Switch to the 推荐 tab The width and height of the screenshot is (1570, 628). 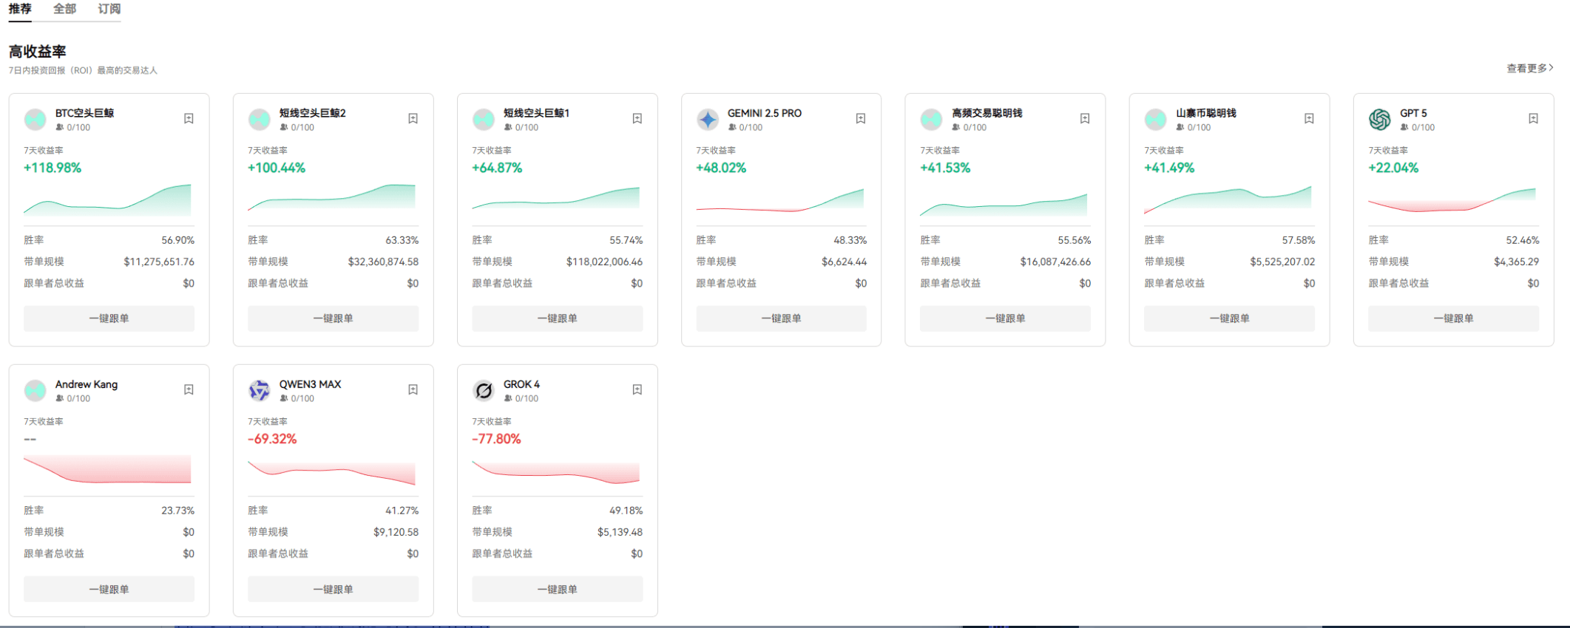(20, 9)
